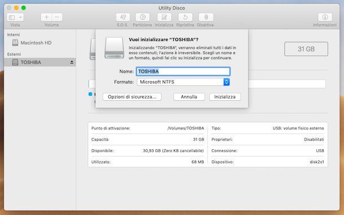Click the Nome text field

point(183,71)
